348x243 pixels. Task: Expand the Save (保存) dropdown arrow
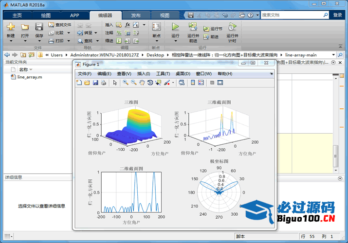point(39,41)
